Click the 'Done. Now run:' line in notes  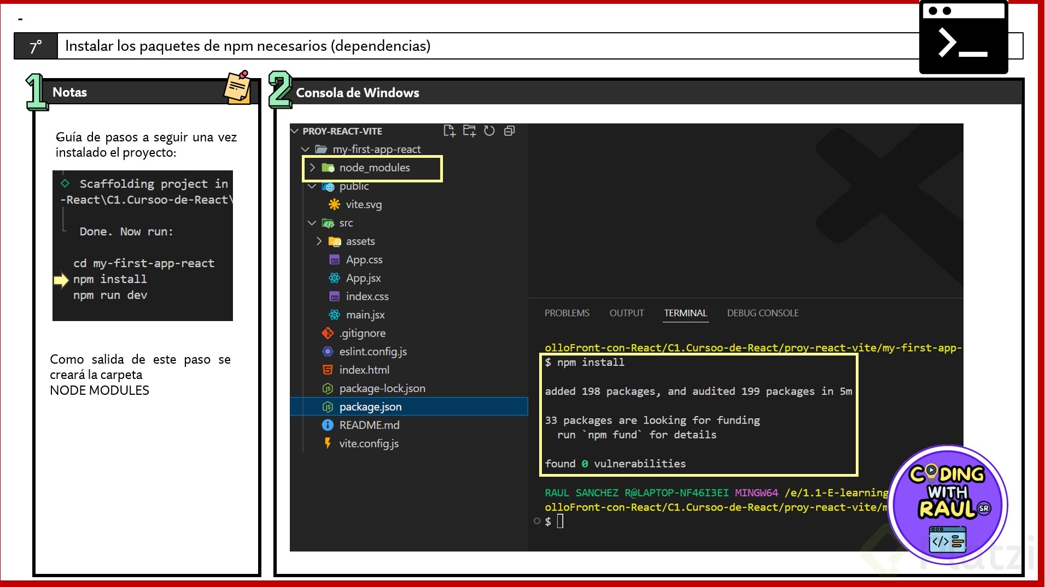pos(126,232)
